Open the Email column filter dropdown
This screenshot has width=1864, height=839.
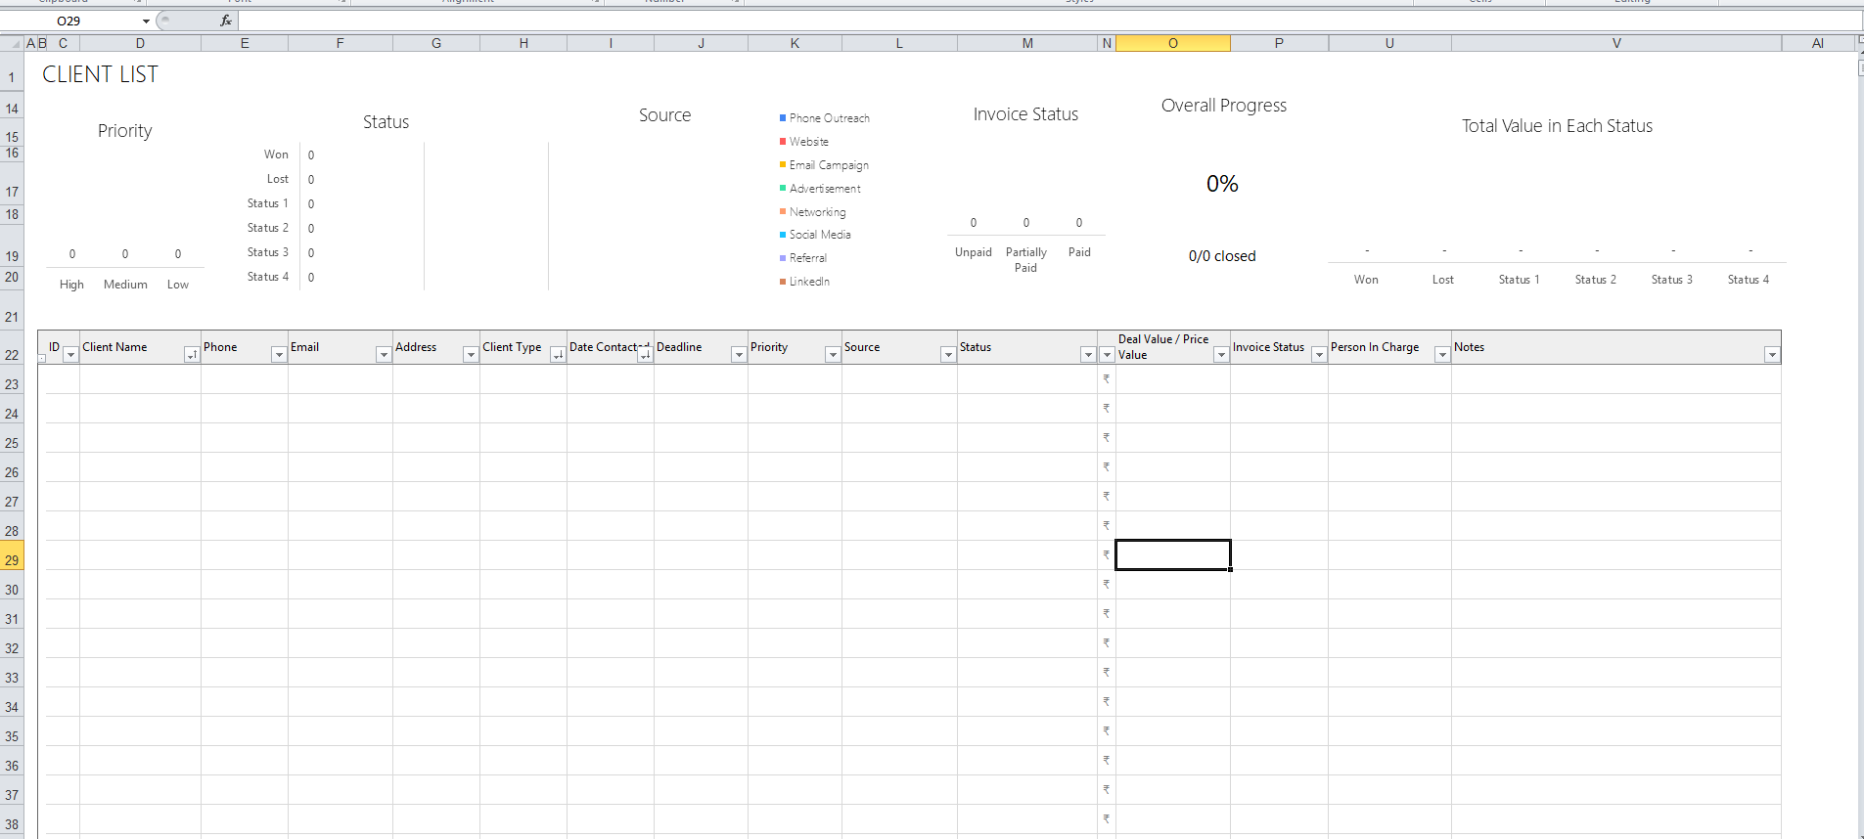pos(384,355)
